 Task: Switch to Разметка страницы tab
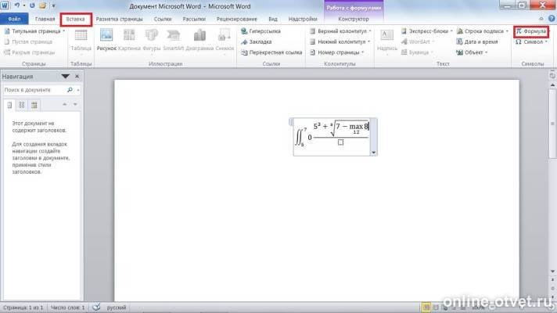coord(120,20)
